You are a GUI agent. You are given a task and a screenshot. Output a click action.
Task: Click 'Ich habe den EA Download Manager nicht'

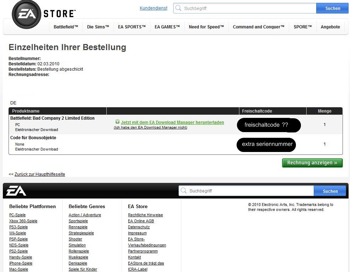click(x=150, y=127)
